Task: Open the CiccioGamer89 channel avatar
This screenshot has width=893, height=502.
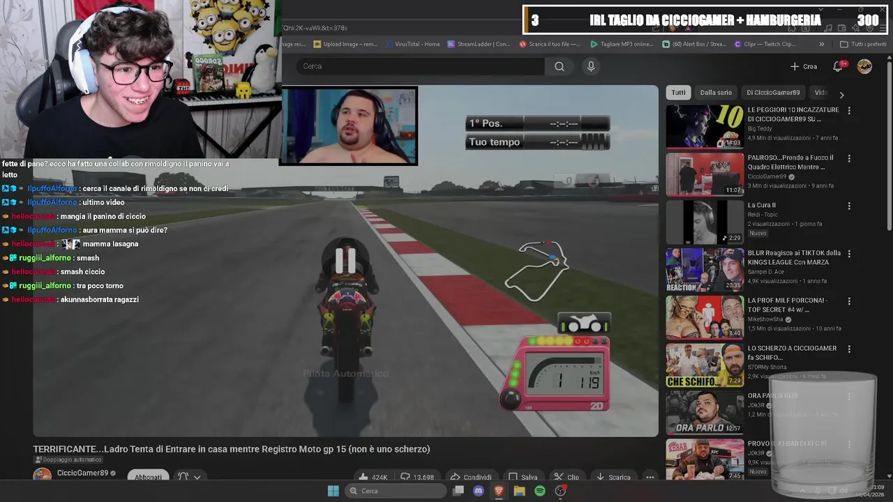Action: [43, 476]
